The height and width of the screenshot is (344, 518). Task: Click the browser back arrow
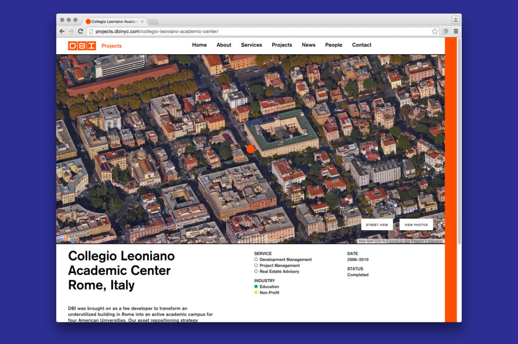[62, 31]
